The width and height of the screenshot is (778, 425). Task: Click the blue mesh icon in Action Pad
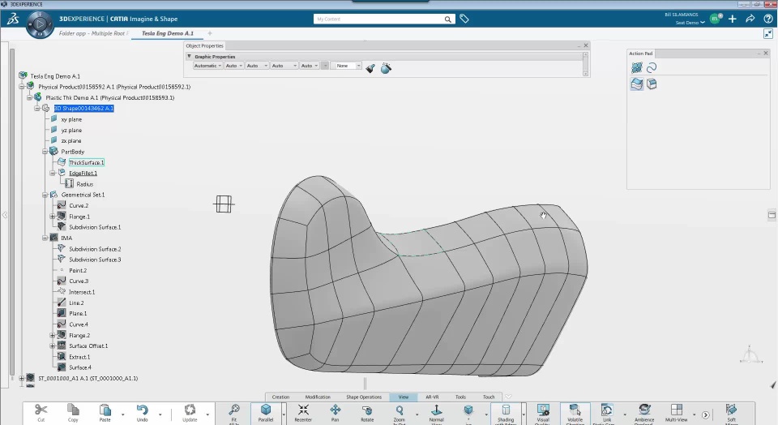coord(637,67)
